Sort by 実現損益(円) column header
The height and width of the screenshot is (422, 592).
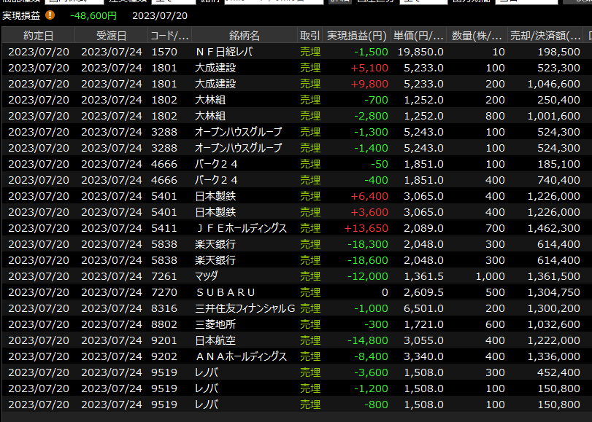(357, 36)
